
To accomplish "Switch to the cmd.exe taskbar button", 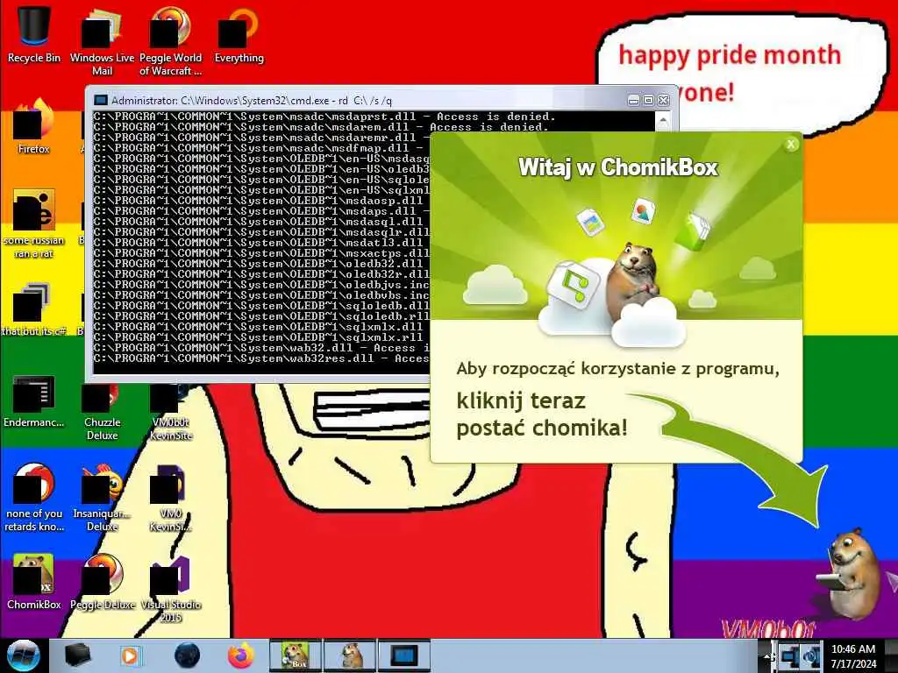I will pos(404,655).
